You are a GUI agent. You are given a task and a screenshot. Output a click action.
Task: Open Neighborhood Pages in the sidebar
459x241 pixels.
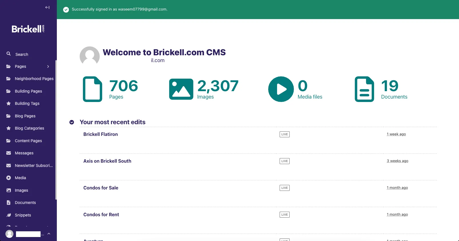(x=34, y=79)
